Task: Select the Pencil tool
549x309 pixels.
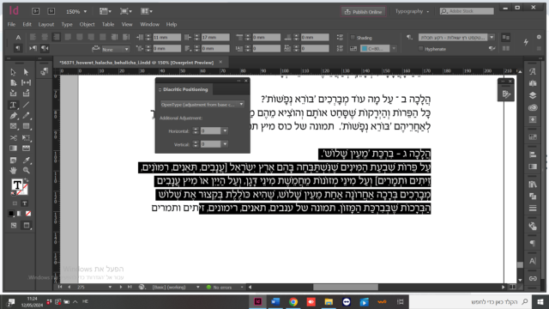Action: click(26, 116)
